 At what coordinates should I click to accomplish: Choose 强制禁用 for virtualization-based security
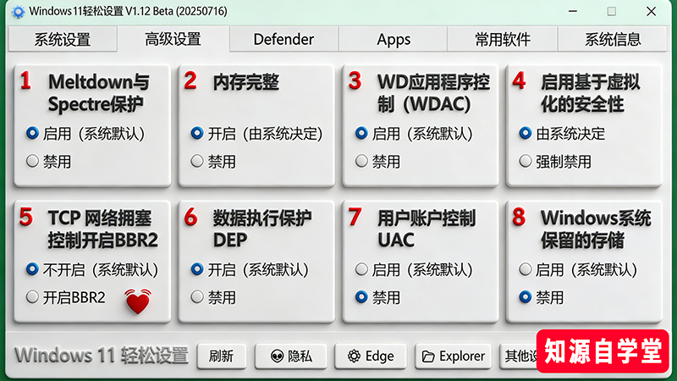pyautogui.click(x=526, y=161)
